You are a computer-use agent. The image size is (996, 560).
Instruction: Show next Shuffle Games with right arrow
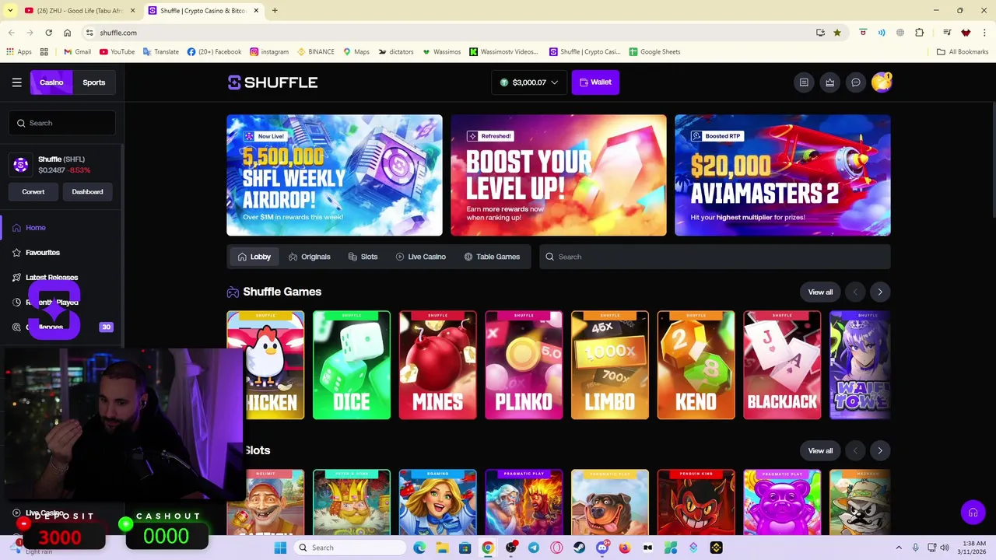[x=880, y=292]
